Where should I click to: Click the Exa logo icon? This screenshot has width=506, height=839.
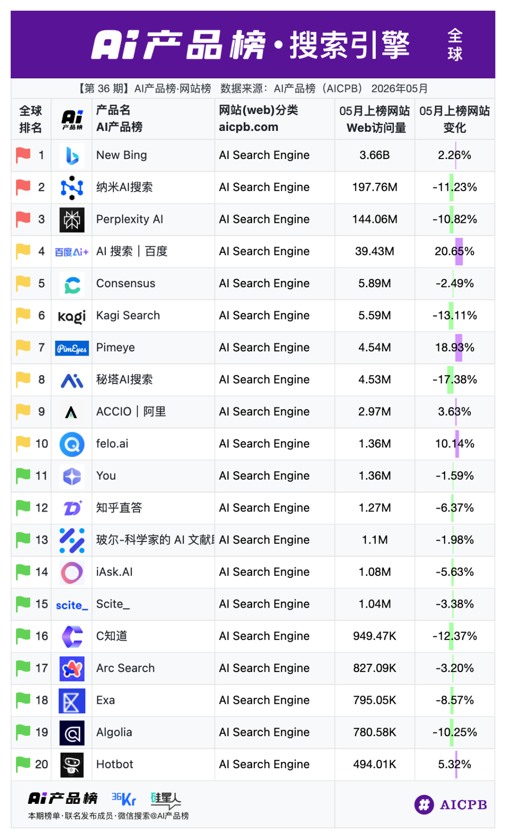point(72,701)
